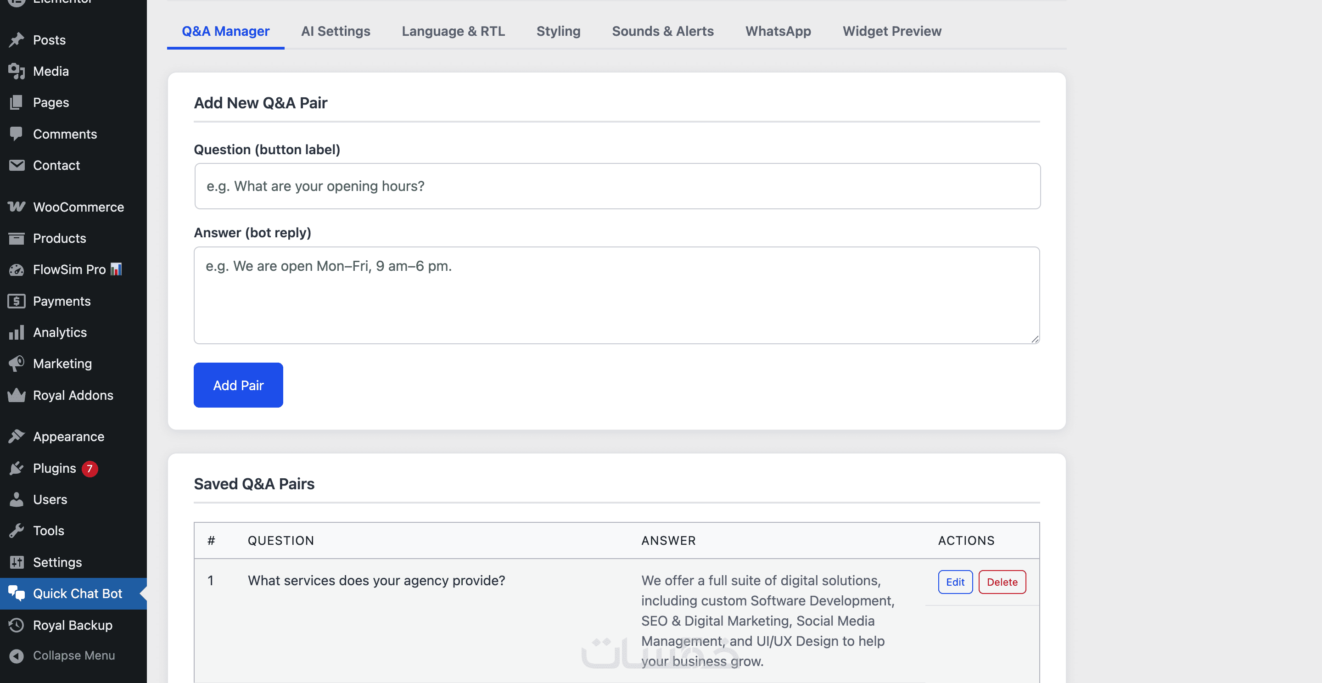1322x683 pixels.
Task: Collapse the admin sidebar menu
Action: (73, 655)
